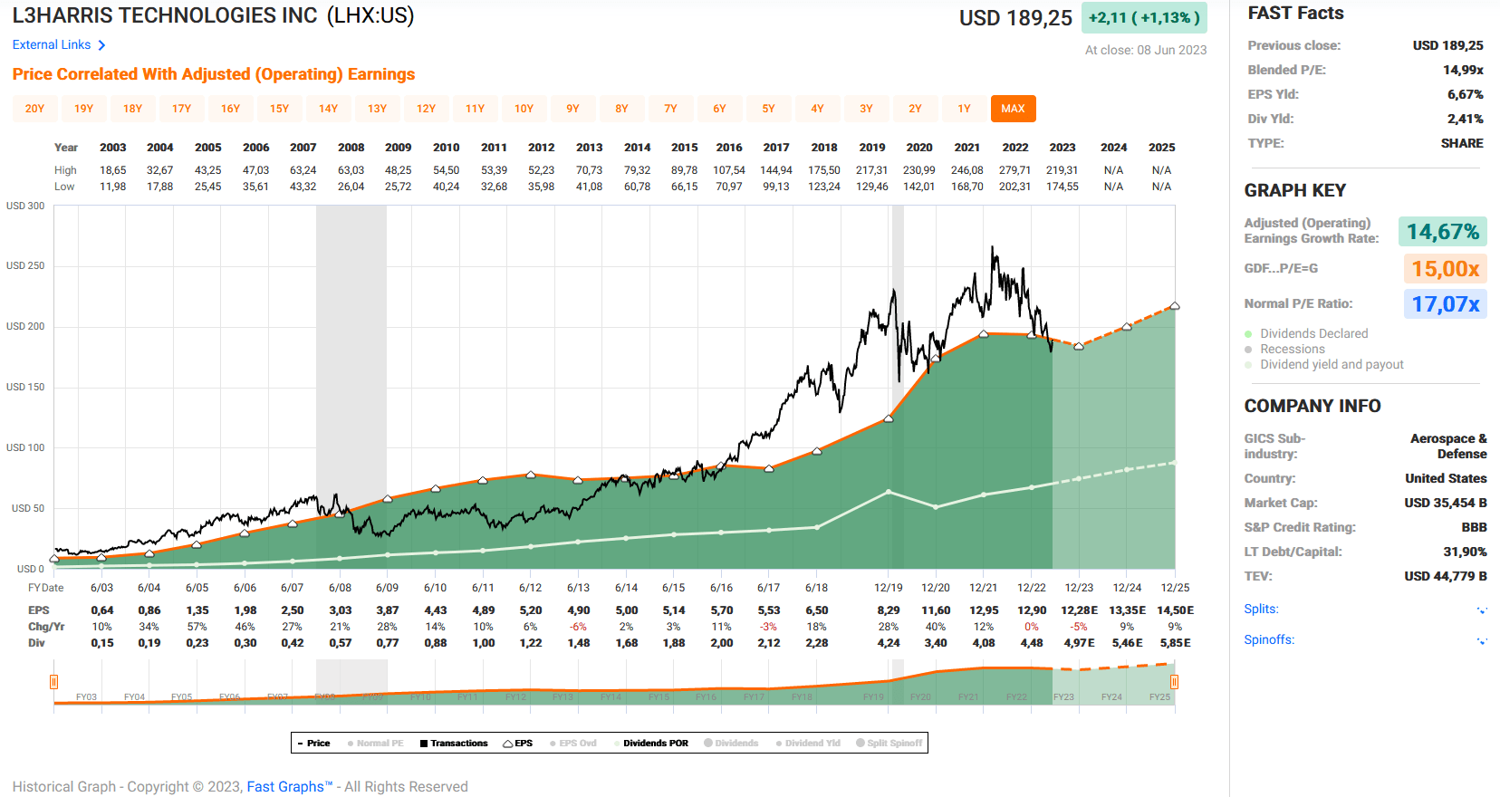Click the 12/19 EPS triangle marker
This screenshot has height=797, width=1500.
click(889, 418)
